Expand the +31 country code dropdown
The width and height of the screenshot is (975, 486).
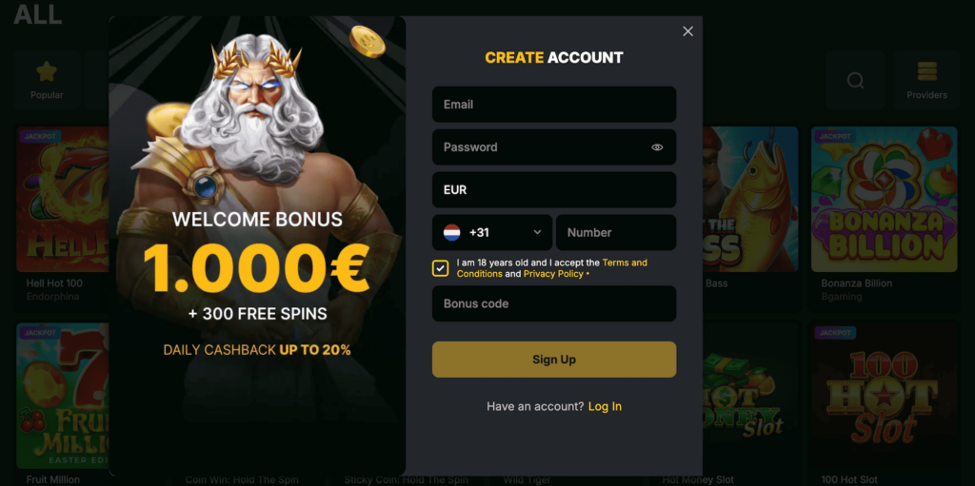click(492, 232)
